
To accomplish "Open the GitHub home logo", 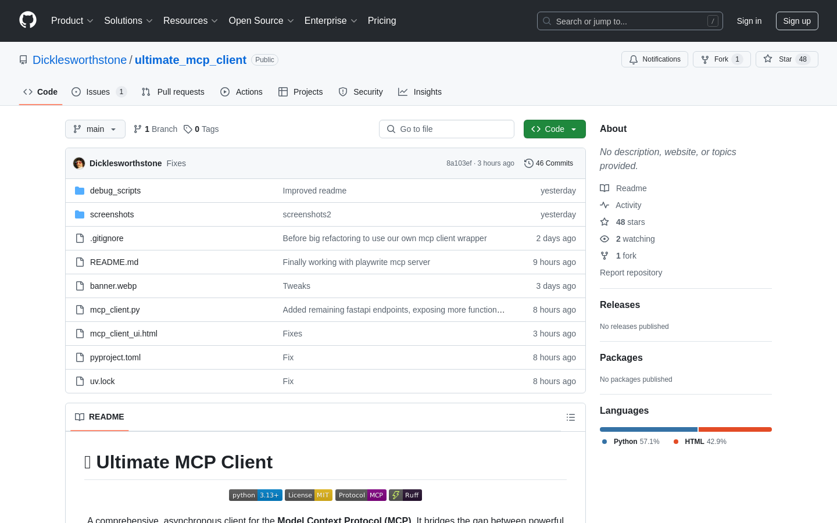I will (28, 20).
